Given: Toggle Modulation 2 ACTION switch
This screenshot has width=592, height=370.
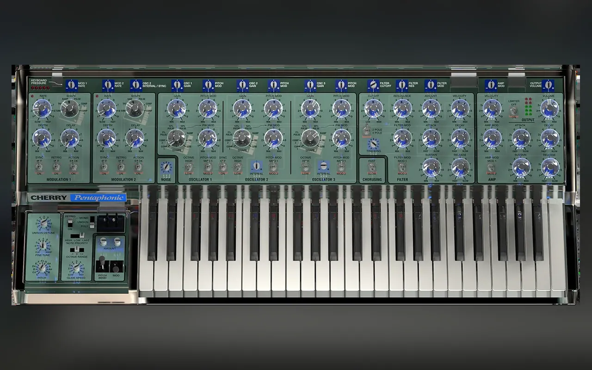Looking at the screenshot, I should click(138, 167).
